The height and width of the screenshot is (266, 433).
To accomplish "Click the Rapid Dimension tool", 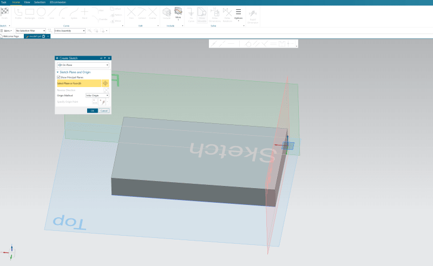I will tap(252, 17).
